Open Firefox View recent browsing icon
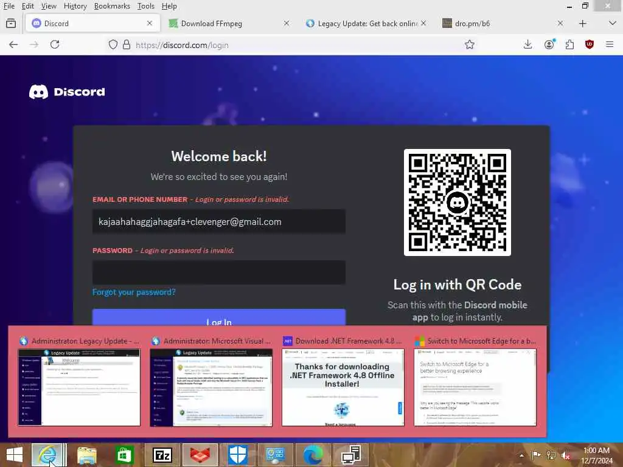623x467 pixels. (11, 24)
